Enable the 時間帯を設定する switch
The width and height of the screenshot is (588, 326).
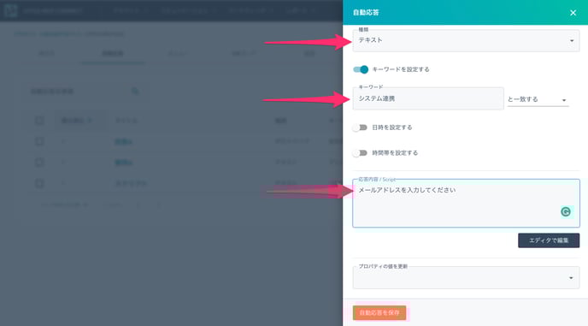[360, 153]
